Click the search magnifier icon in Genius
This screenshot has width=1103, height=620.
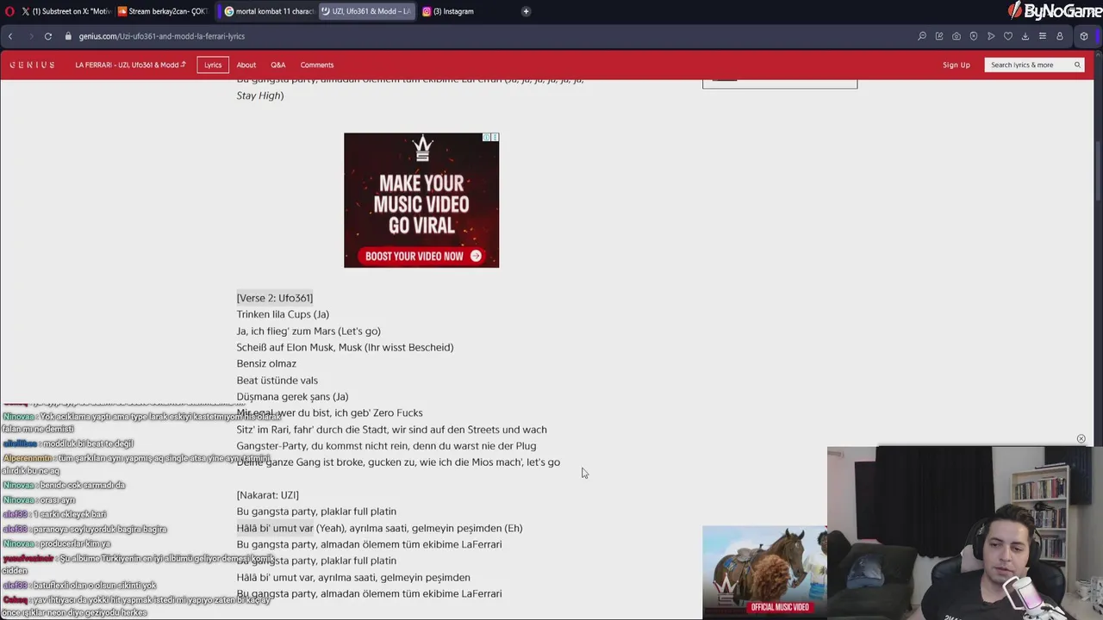[x=1077, y=65]
